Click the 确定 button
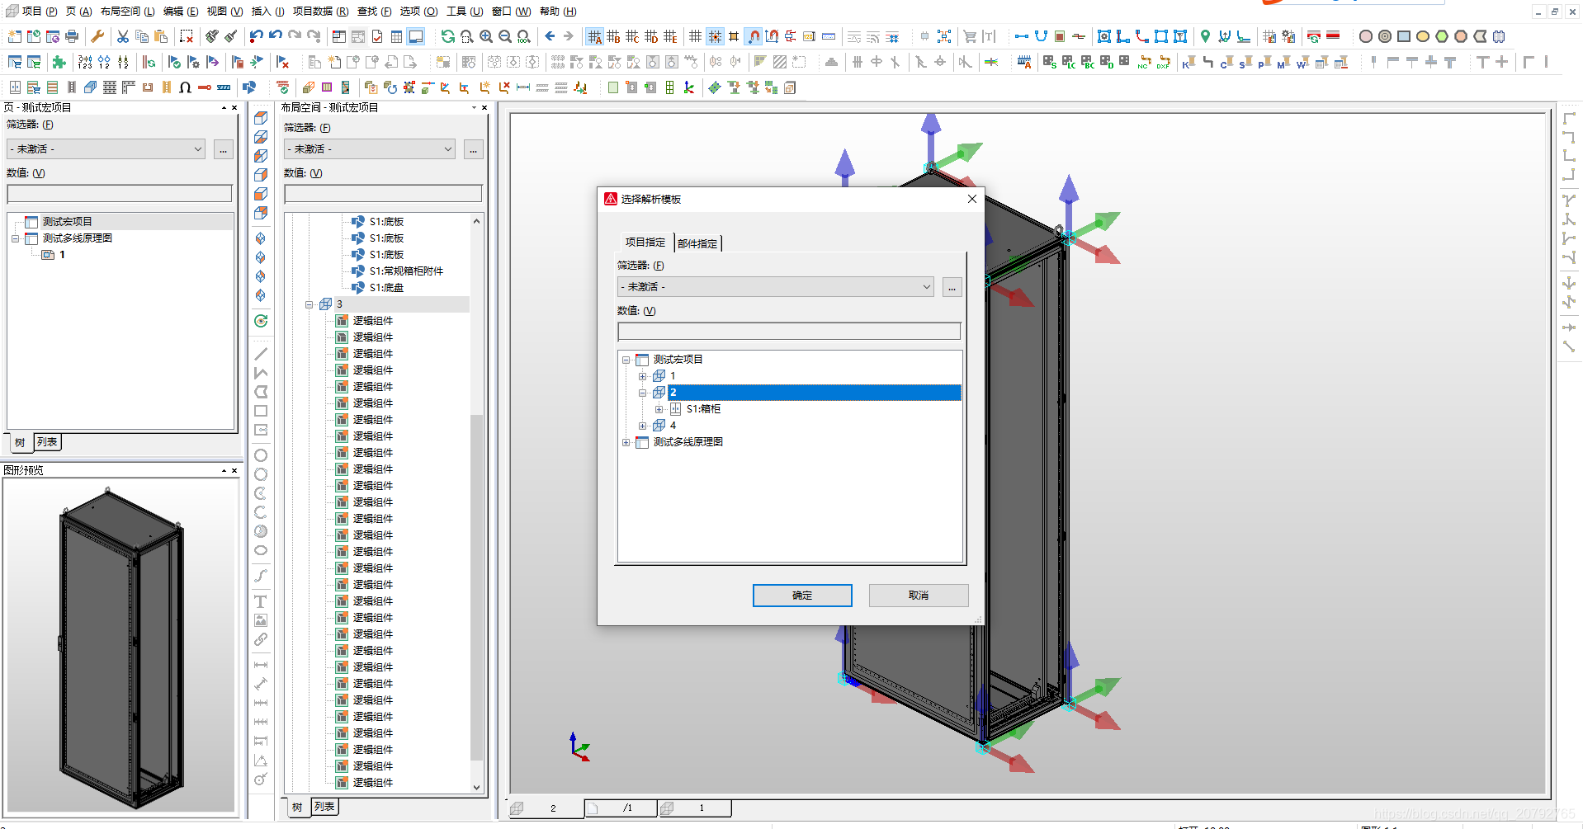This screenshot has width=1583, height=829. tap(801, 596)
